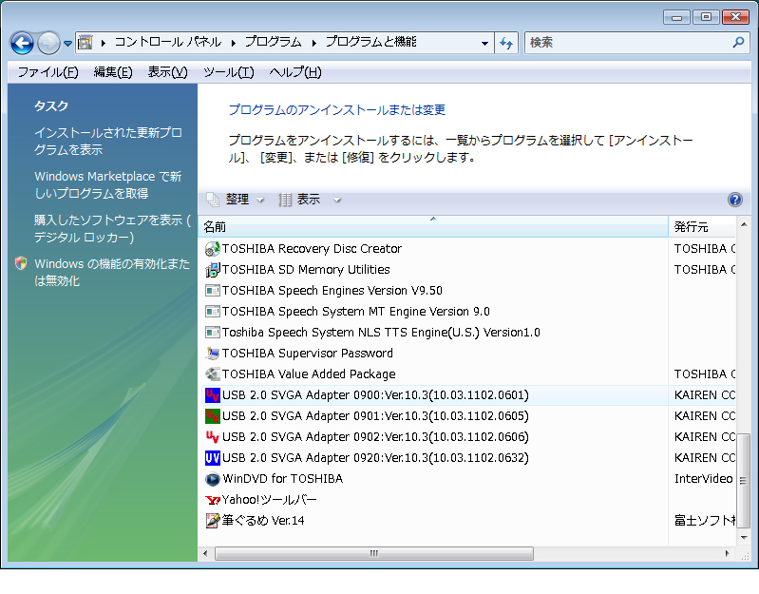Screen dimensions: 759x594
Task: Click the vertical scrollbar thumb in program list
Action: (x=743, y=480)
